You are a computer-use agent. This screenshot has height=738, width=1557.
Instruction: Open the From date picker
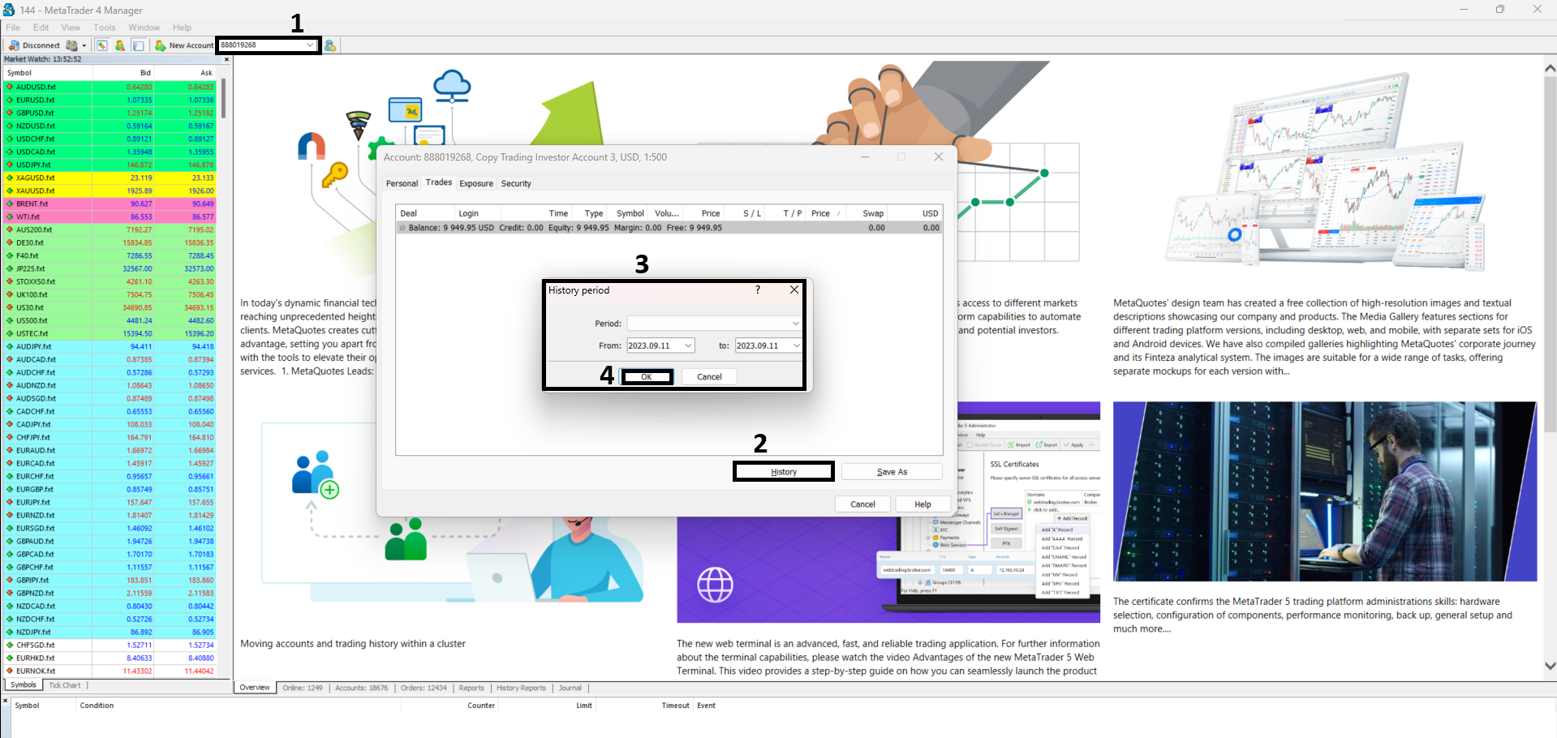(688, 345)
